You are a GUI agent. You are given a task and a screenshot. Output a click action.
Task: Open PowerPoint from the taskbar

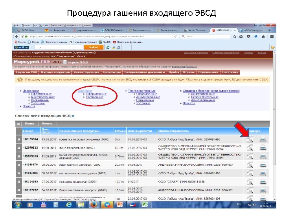pyautogui.click(x=119, y=205)
